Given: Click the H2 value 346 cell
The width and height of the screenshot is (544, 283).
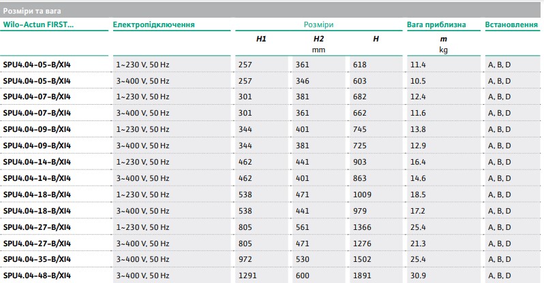Looking at the screenshot, I should coord(303,81).
